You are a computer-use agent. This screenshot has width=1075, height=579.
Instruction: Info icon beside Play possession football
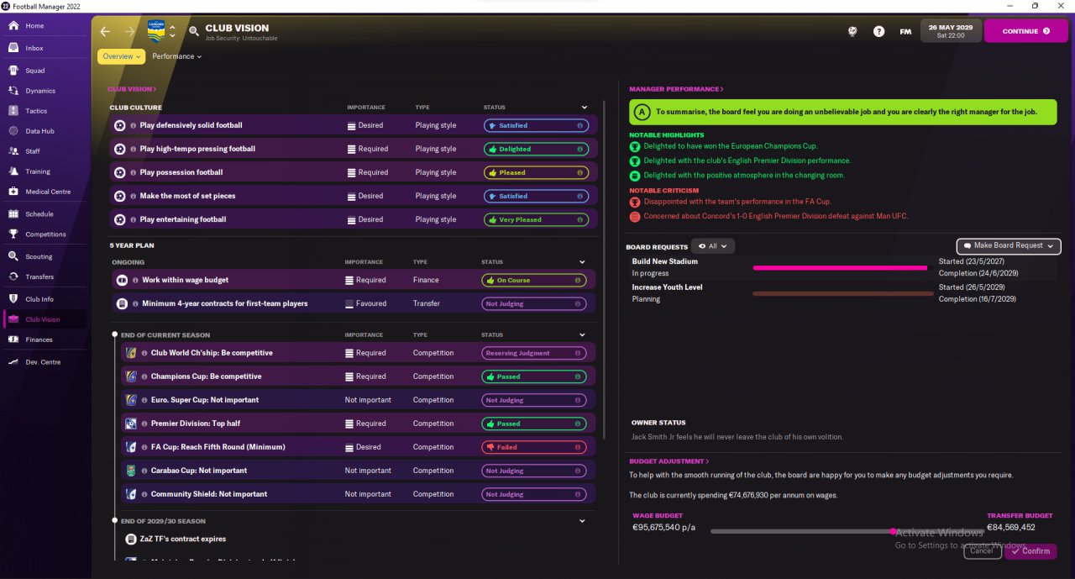(x=134, y=172)
